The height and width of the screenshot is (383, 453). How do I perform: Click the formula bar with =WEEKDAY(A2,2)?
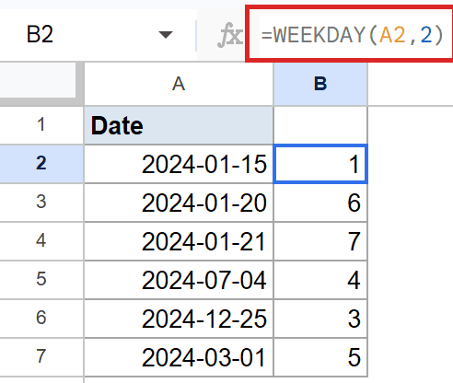[351, 35]
